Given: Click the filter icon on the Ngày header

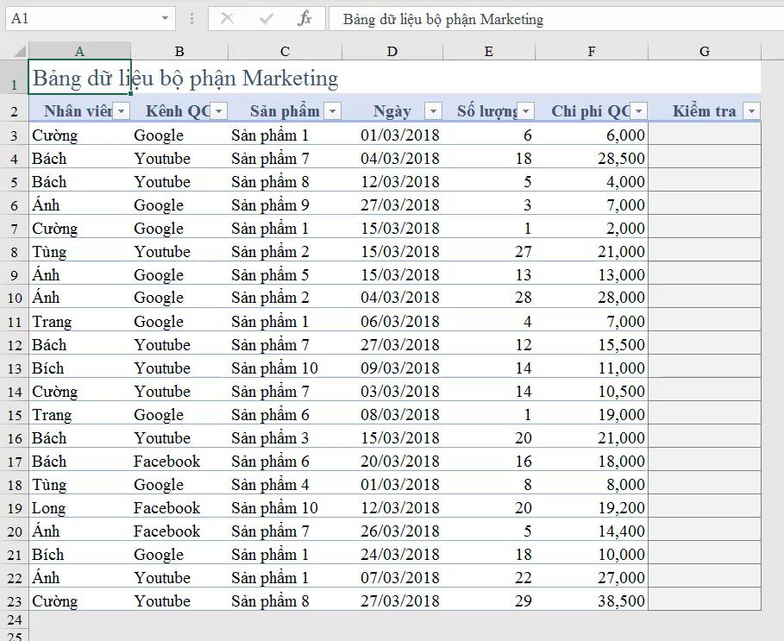Looking at the screenshot, I should [433, 111].
